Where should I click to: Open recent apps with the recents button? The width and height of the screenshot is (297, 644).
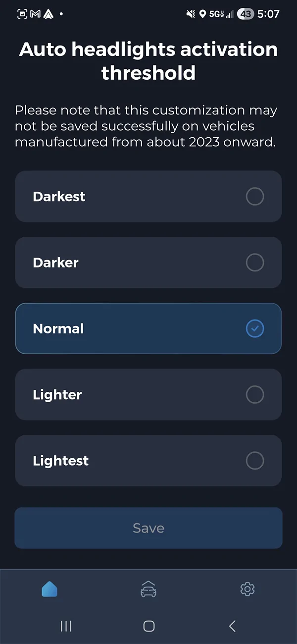(66, 626)
